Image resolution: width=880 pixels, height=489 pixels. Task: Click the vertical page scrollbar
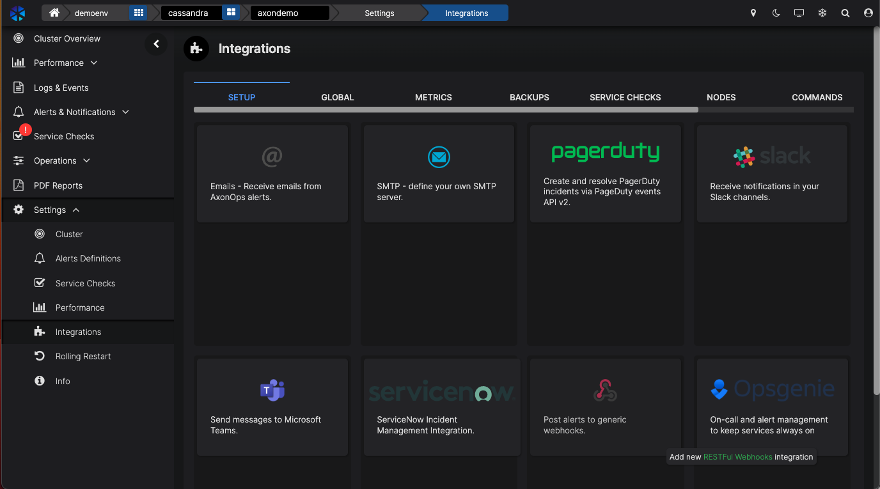876,211
